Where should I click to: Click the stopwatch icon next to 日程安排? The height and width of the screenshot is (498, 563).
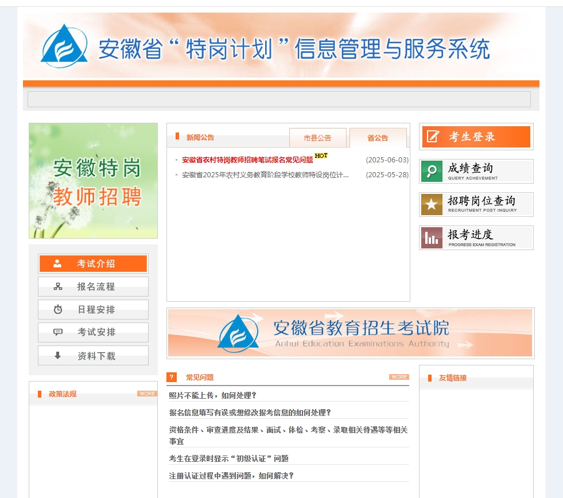(56, 309)
